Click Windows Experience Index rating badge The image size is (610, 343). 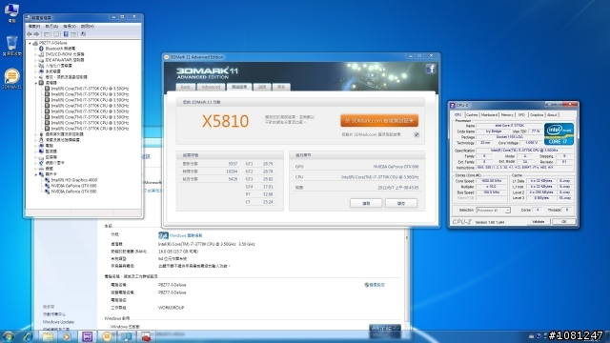click(x=163, y=235)
